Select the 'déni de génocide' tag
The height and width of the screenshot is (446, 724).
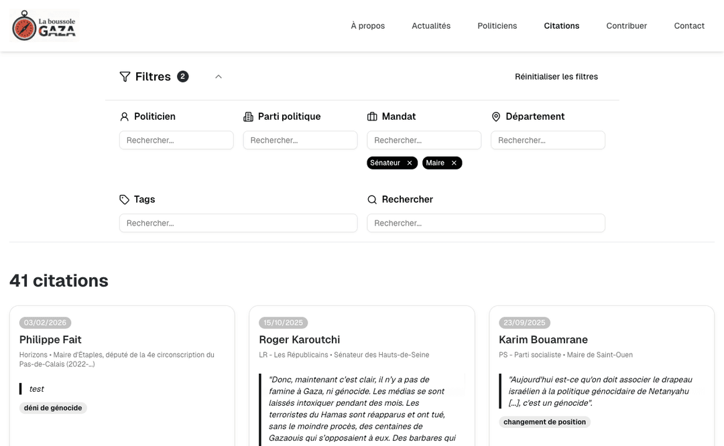(x=53, y=408)
